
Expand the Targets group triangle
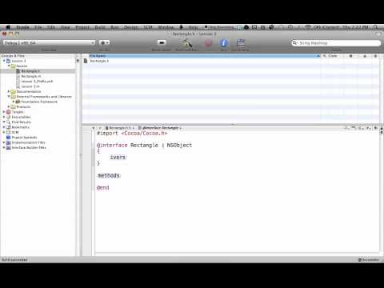click(4, 112)
